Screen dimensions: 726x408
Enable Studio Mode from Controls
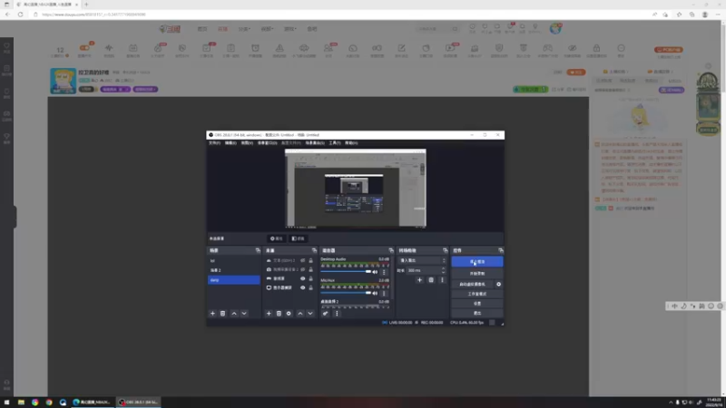(x=477, y=294)
